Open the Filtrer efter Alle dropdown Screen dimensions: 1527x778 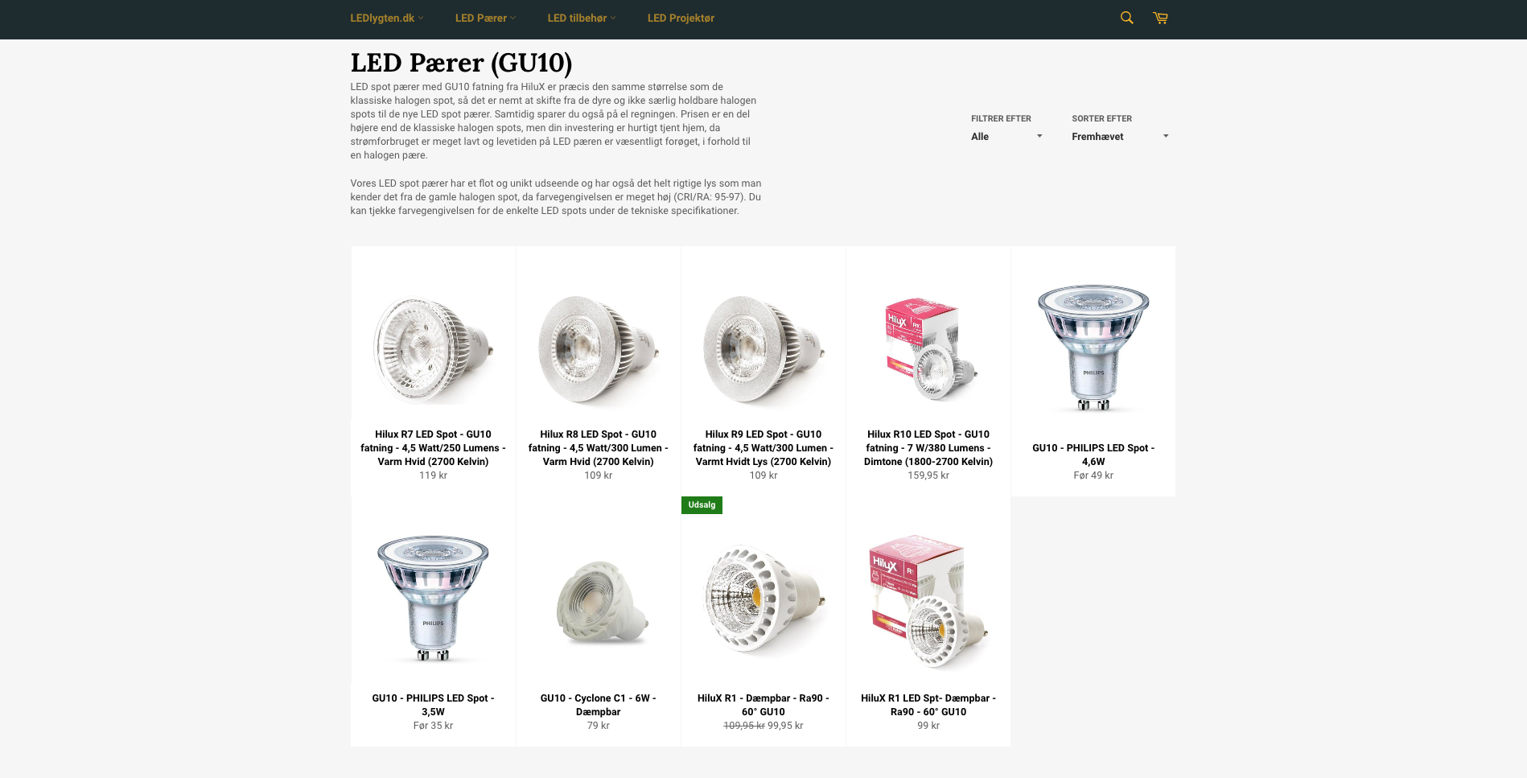[1006, 137]
